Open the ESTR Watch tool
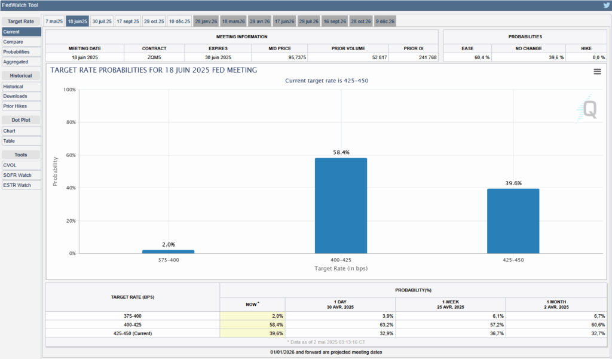The width and height of the screenshot is (612, 359). (x=21, y=185)
